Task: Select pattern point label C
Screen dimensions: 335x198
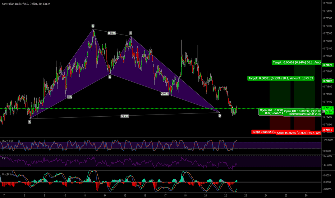Action: pyautogui.click(x=130, y=33)
